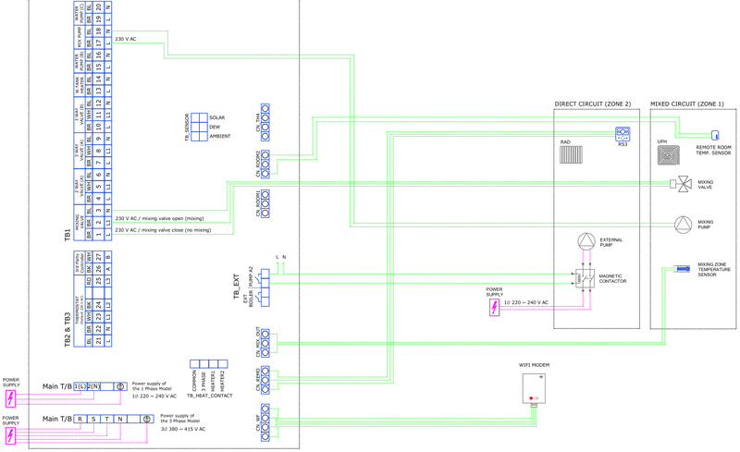
Task: Click the RAD radiator symbol
Action: pos(571,154)
